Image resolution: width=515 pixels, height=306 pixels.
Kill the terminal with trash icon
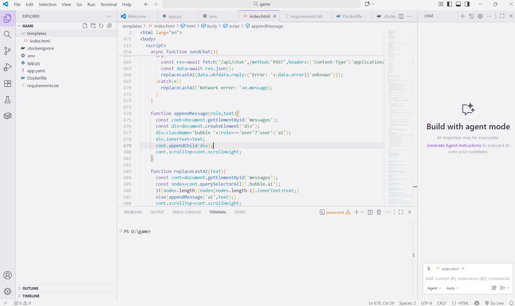[379, 212]
